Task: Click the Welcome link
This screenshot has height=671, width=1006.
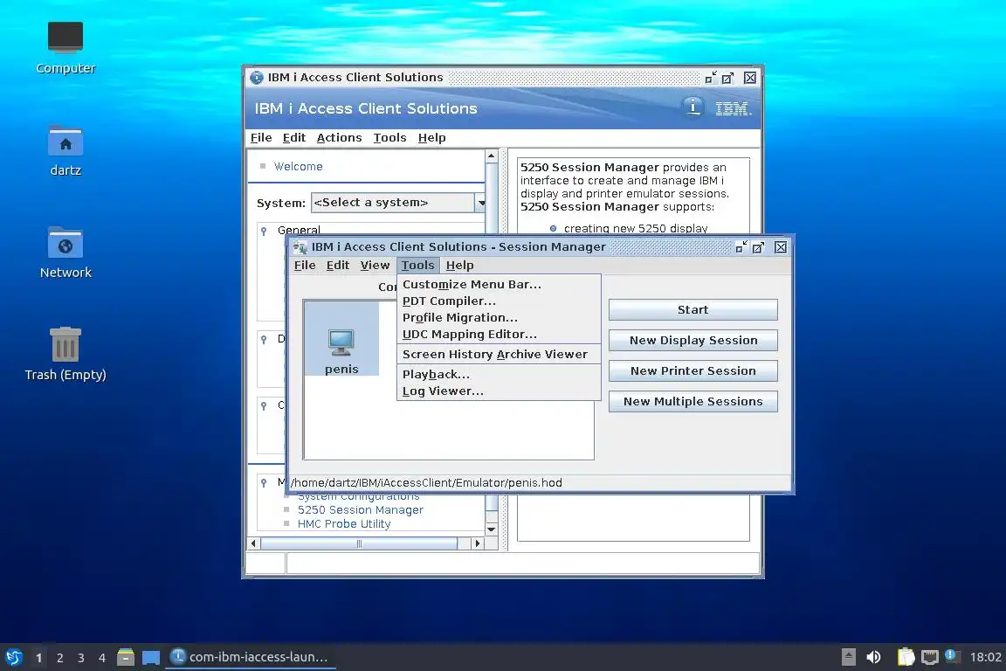Action: pyautogui.click(x=299, y=166)
